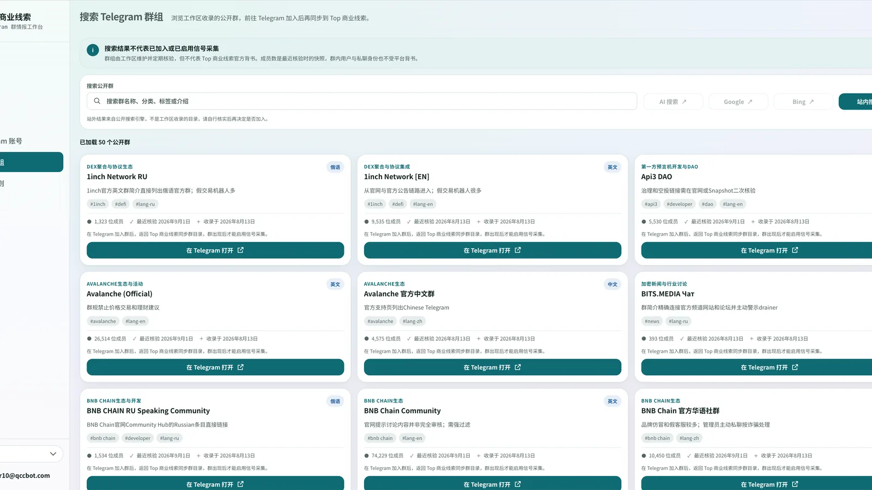Viewport: 872px width, 490px height.
Task: Click the BITS.MEDIA Чат card title
Action: click(668, 294)
